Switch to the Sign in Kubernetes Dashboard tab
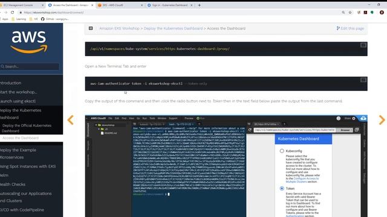This screenshot has width=387, height=217. point(169,5)
